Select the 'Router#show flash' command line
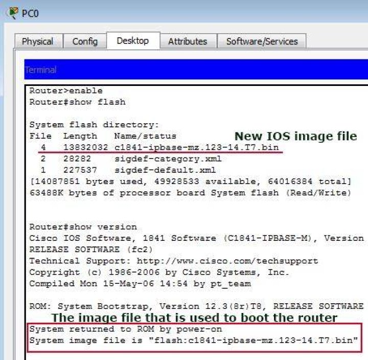Screen dimensions: 368x360 click(x=78, y=102)
